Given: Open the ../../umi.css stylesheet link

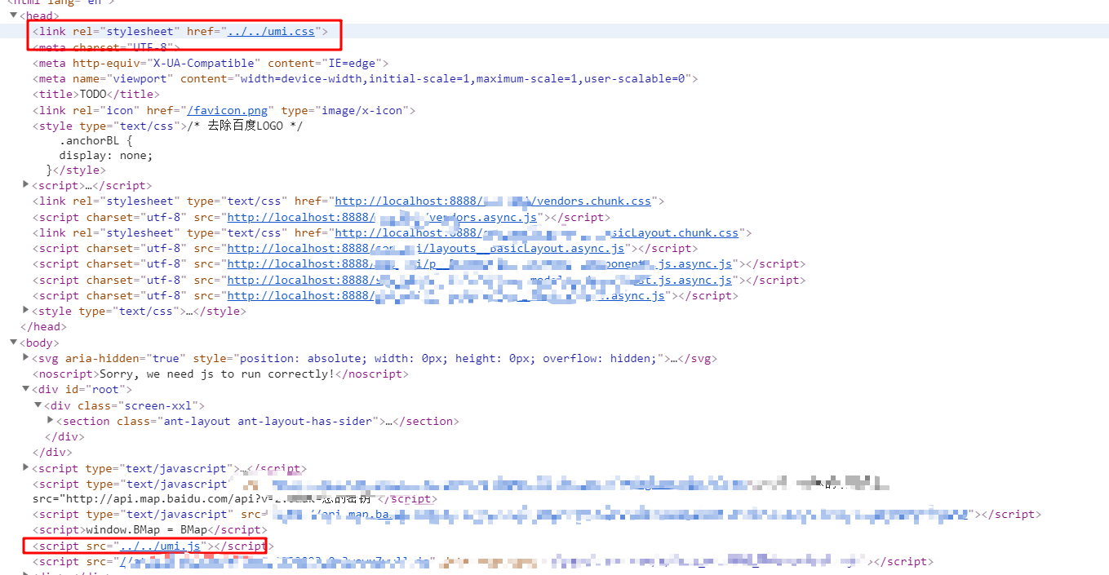Looking at the screenshot, I should pos(271,31).
